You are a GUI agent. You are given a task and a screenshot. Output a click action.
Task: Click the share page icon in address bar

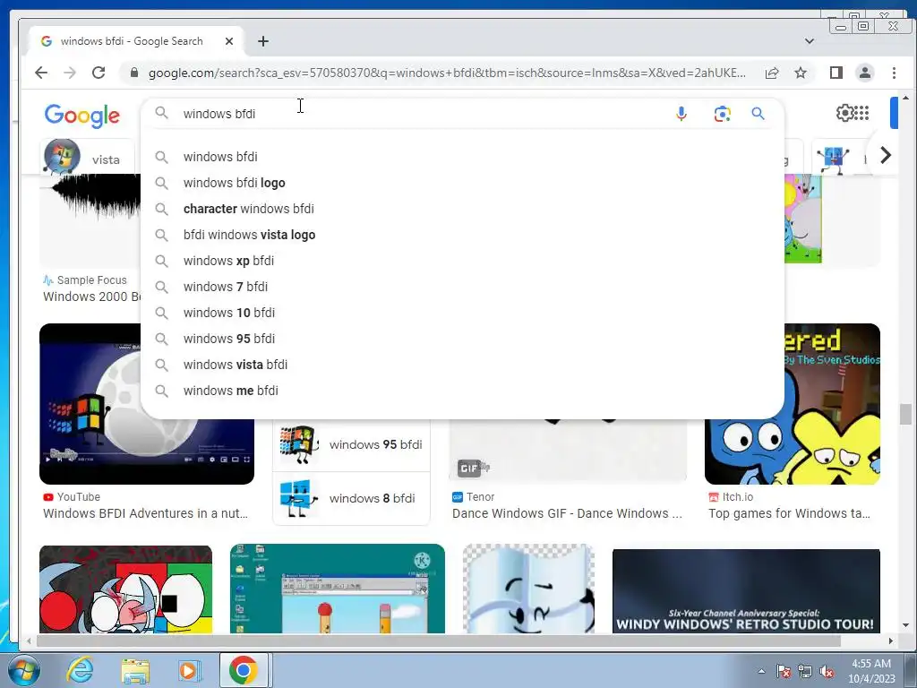tap(772, 73)
